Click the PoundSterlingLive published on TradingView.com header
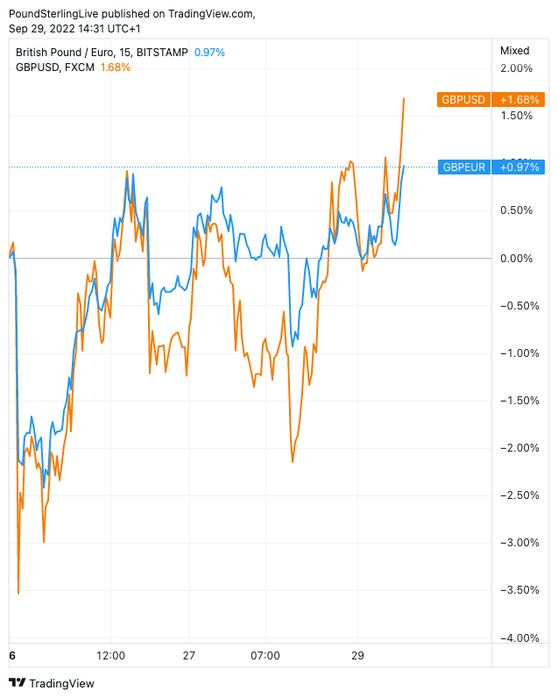 click(131, 13)
